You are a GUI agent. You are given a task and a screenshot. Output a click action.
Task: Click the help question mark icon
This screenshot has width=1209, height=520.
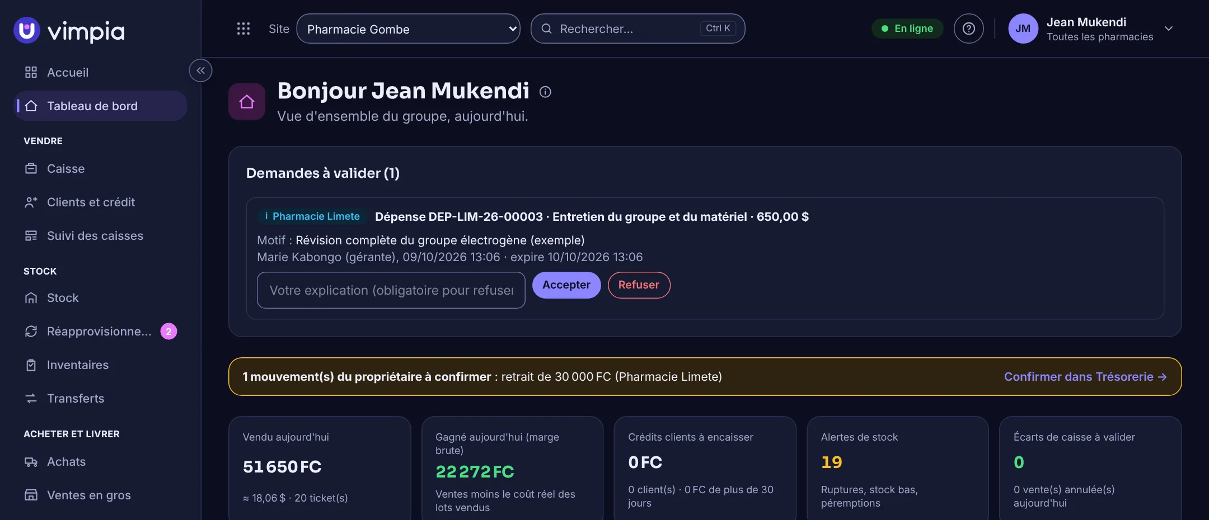point(968,29)
